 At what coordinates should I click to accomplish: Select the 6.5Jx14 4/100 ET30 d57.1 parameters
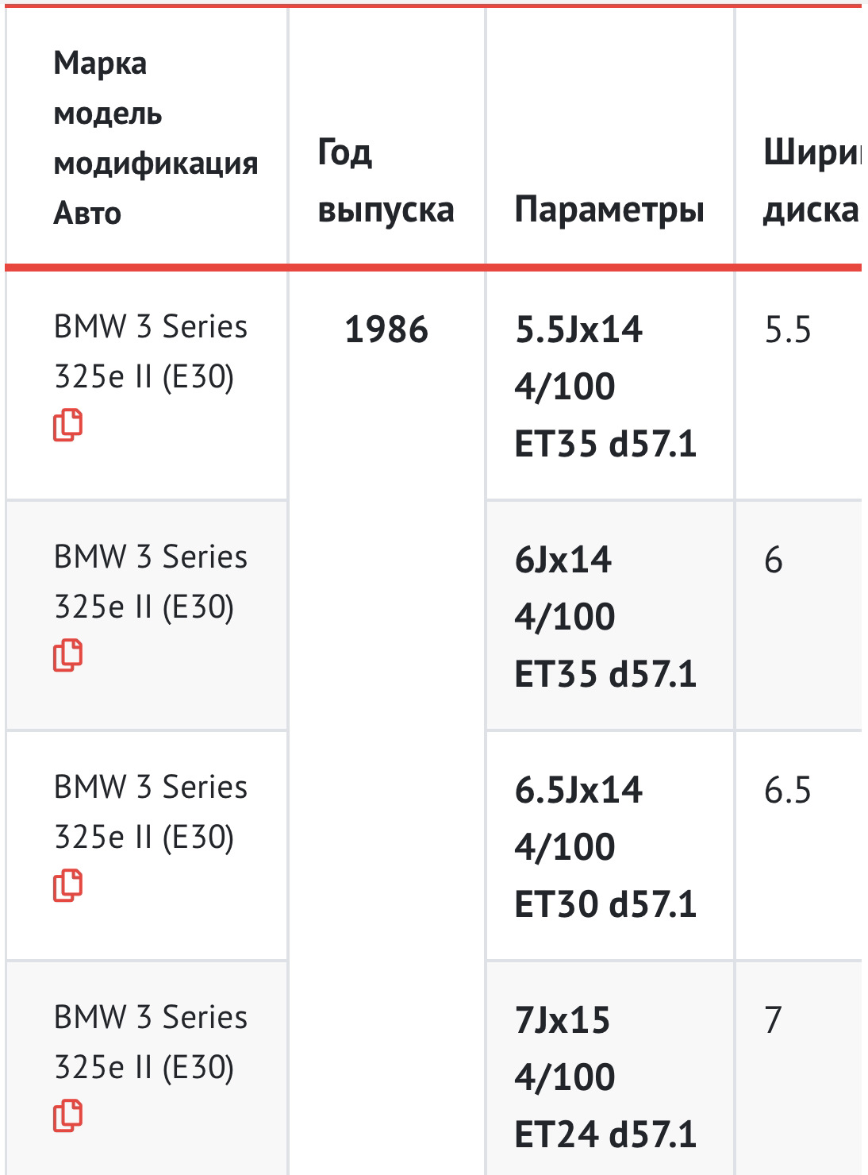point(605,847)
